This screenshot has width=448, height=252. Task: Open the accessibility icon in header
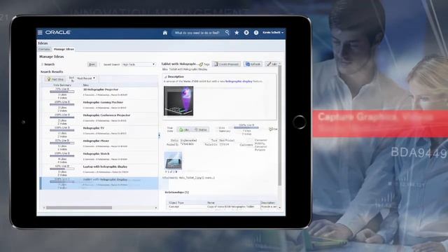[x=246, y=33]
